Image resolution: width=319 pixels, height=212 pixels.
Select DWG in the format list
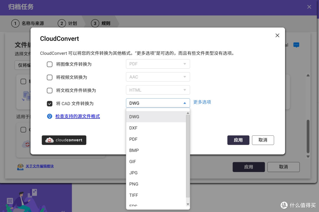click(156, 117)
